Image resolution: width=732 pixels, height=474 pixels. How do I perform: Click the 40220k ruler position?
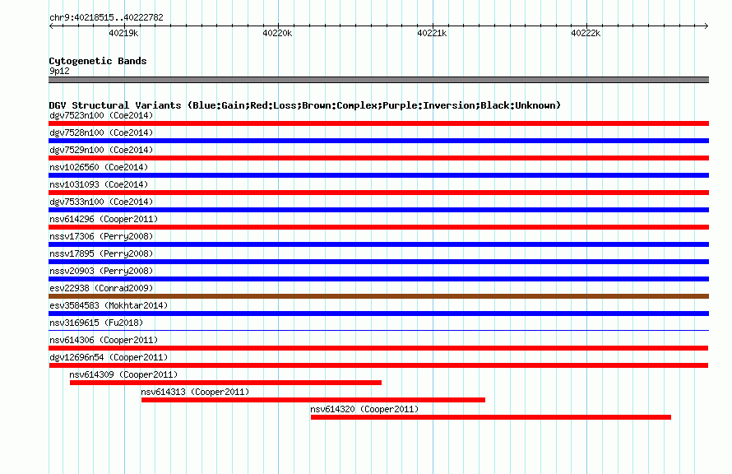tap(278, 33)
